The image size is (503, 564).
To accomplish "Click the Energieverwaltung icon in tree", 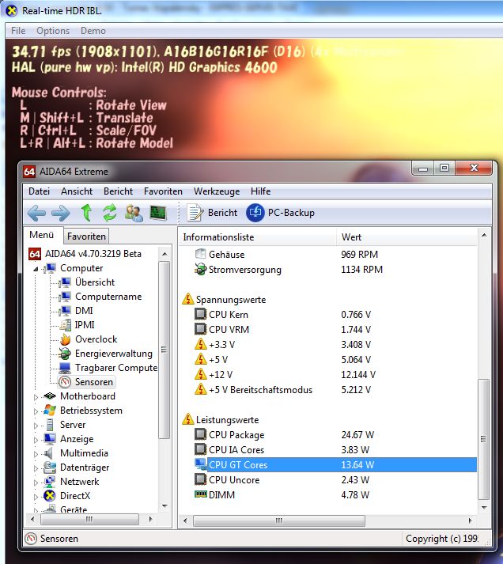I will coord(65,354).
